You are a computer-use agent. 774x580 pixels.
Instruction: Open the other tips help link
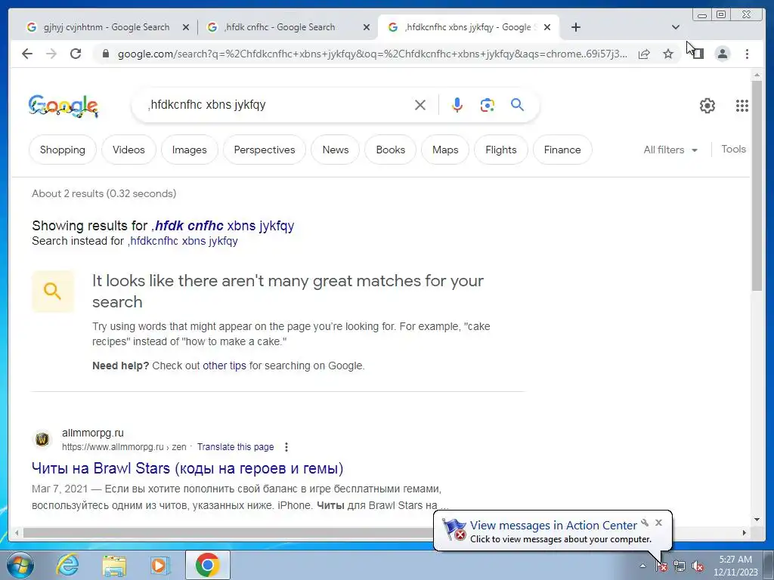tap(224, 366)
